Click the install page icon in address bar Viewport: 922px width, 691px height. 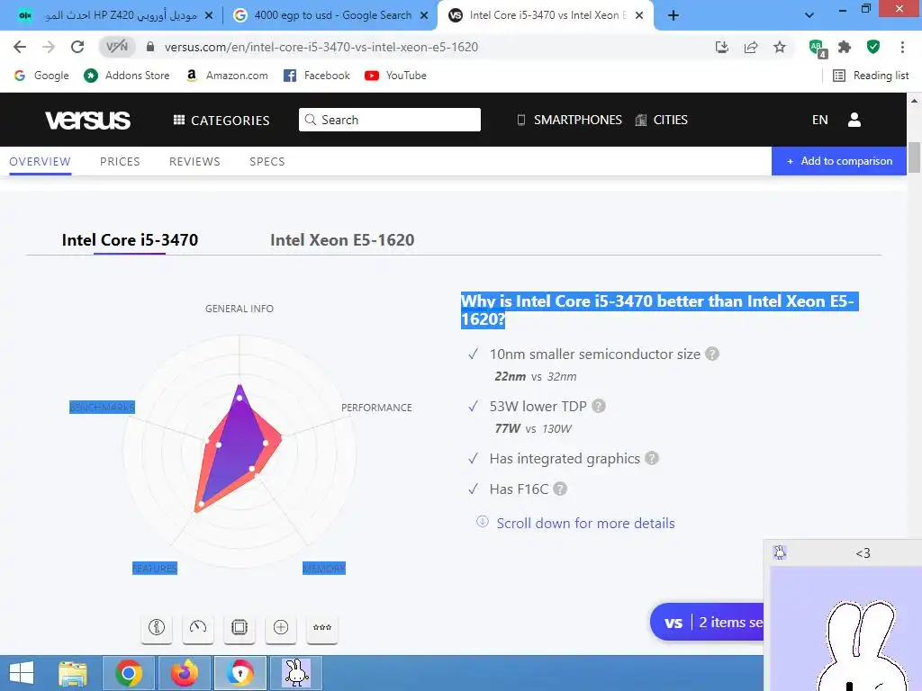coord(722,47)
